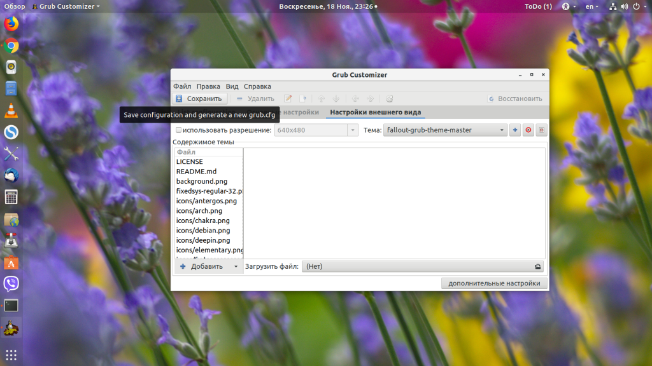Launch VLC media player from dock
This screenshot has height=366, width=652.
point(11,111)
